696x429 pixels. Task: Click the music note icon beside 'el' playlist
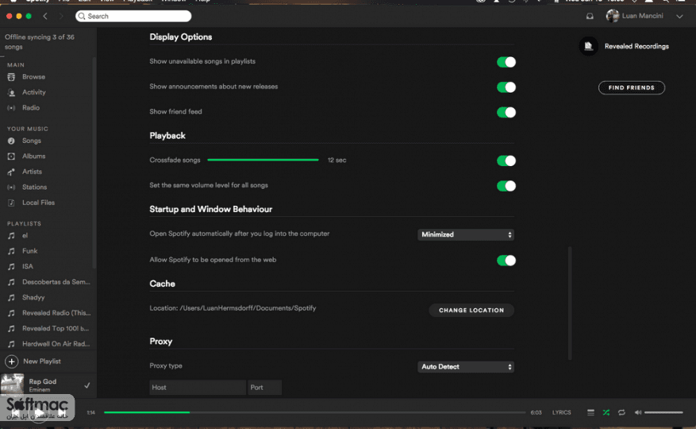tap(12, 236)
